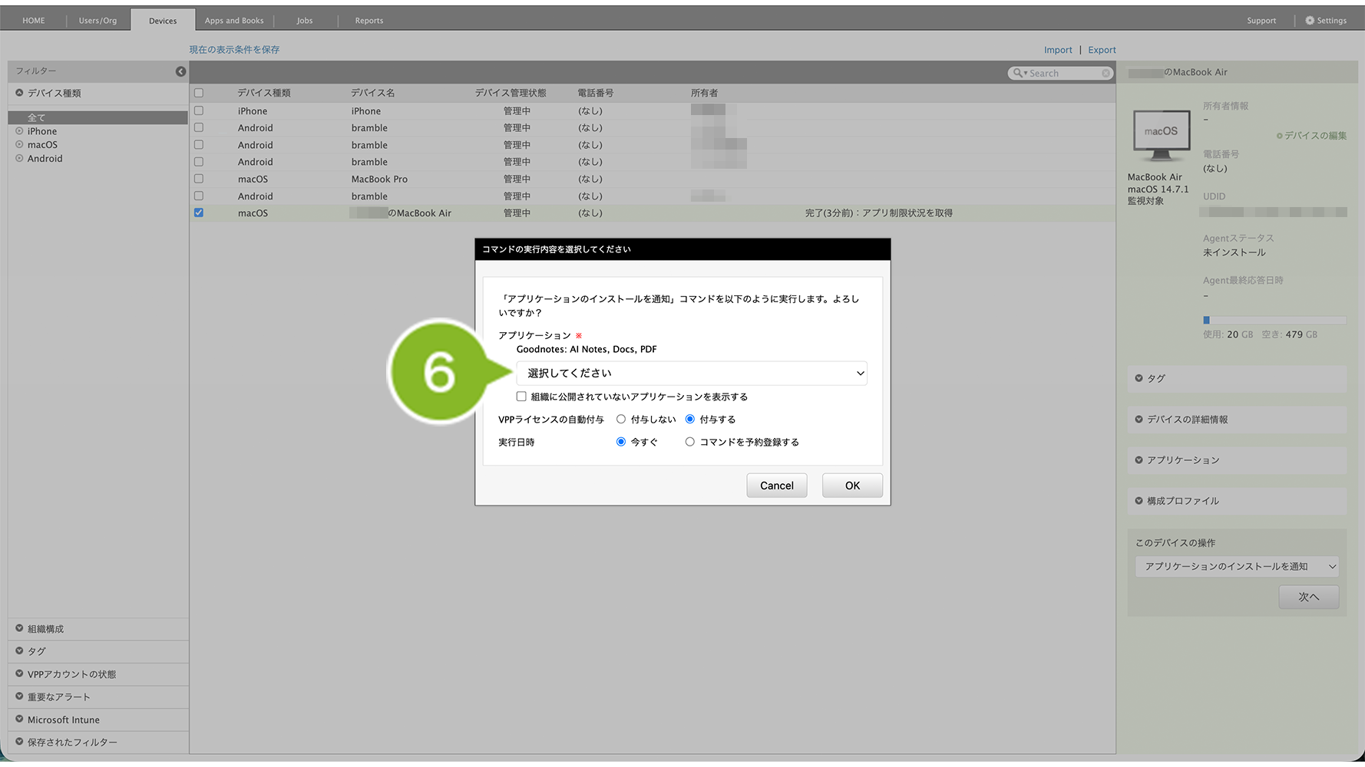Screen dimensions: 1365x767
Task: Collapse the filter panel with the arrow icon
Action: click(x=180, y=71)
